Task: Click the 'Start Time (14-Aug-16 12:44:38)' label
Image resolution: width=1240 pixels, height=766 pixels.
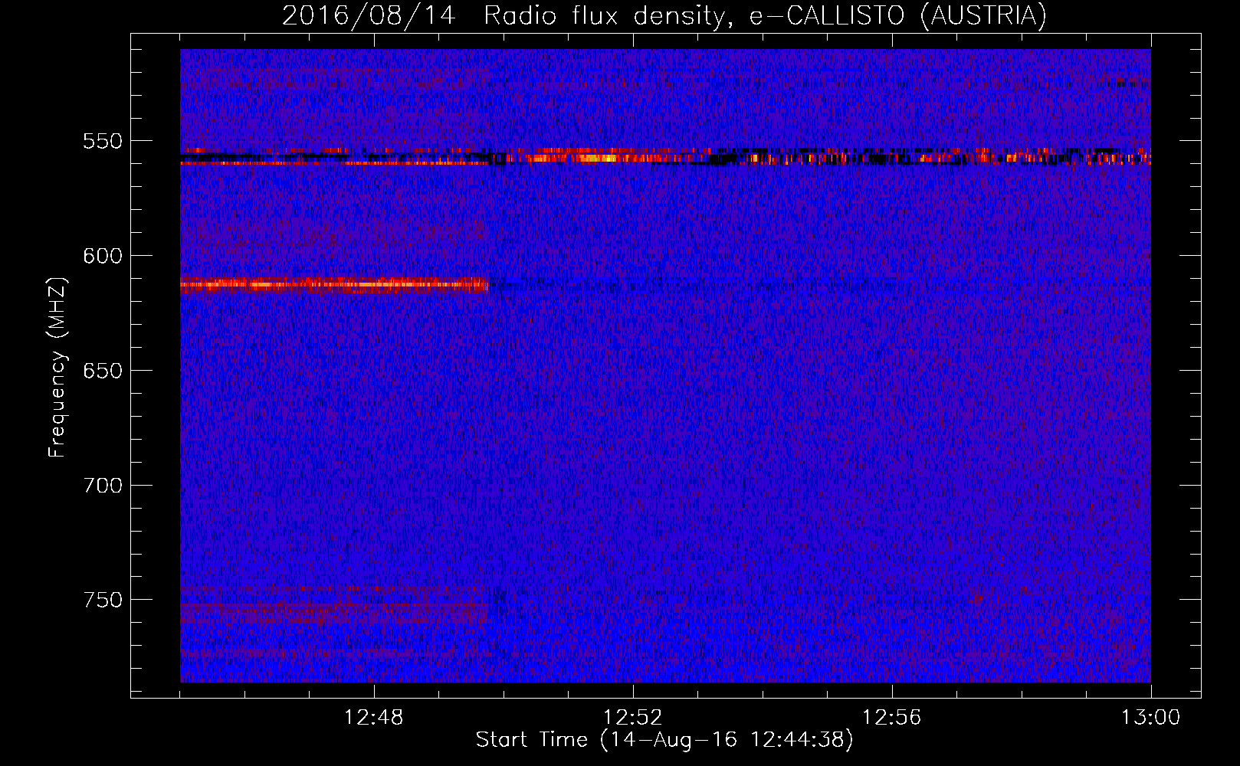Action: click(x=664, y=740)
